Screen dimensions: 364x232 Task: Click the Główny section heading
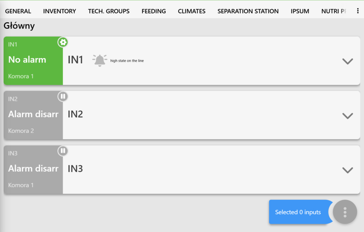pyautogui.click(x=19, y=26)
